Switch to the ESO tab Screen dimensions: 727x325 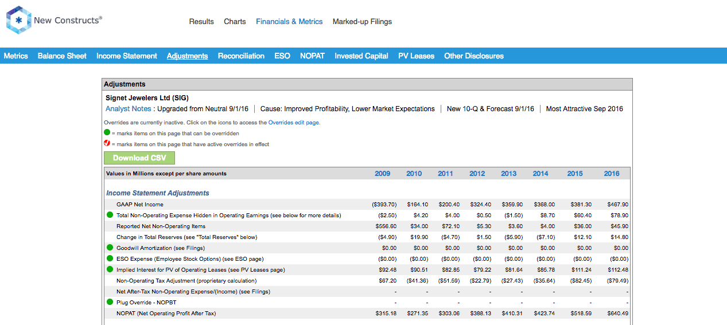(x=282, y=56)
